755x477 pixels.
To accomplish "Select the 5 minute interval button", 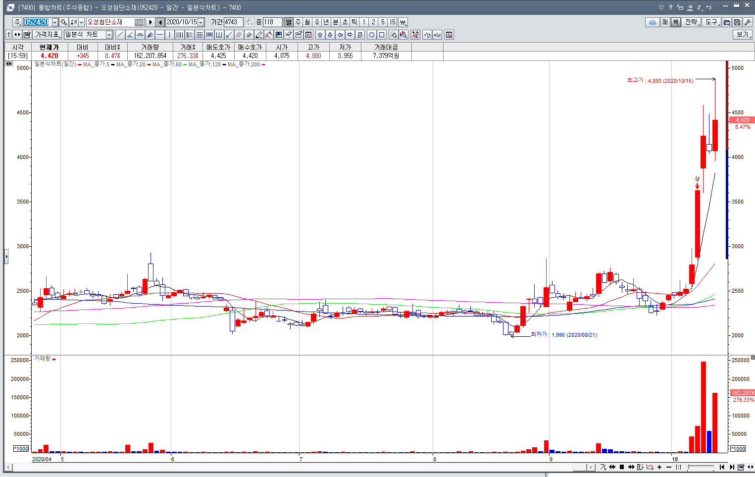I will pos(383,22).
